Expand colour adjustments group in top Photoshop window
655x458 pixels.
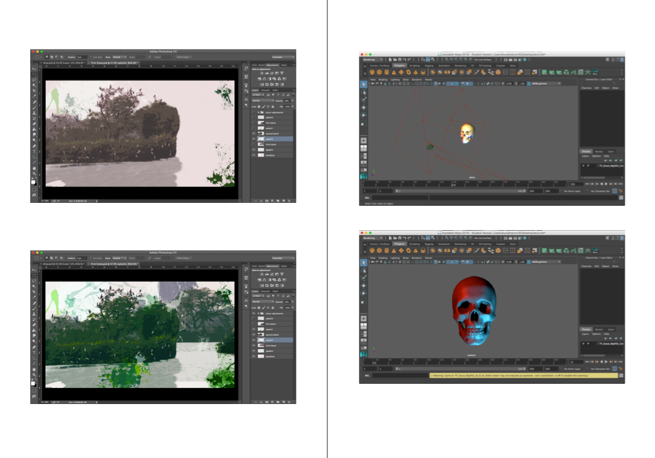[x=259, y=112]
